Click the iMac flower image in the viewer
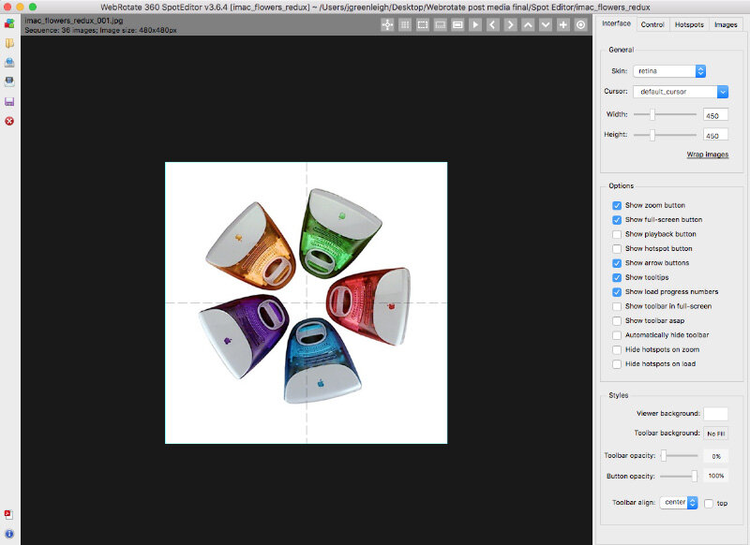Image resolution: width=750 pixels, height=545 pixels. pos(307,302)
